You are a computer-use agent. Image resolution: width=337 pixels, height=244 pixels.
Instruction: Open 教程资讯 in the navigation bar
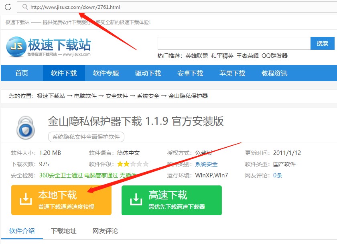274,73
